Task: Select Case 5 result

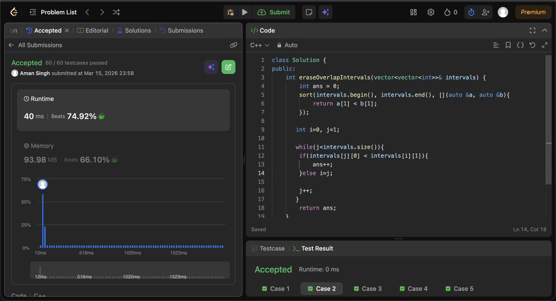Action: click(x=460, y=288)
